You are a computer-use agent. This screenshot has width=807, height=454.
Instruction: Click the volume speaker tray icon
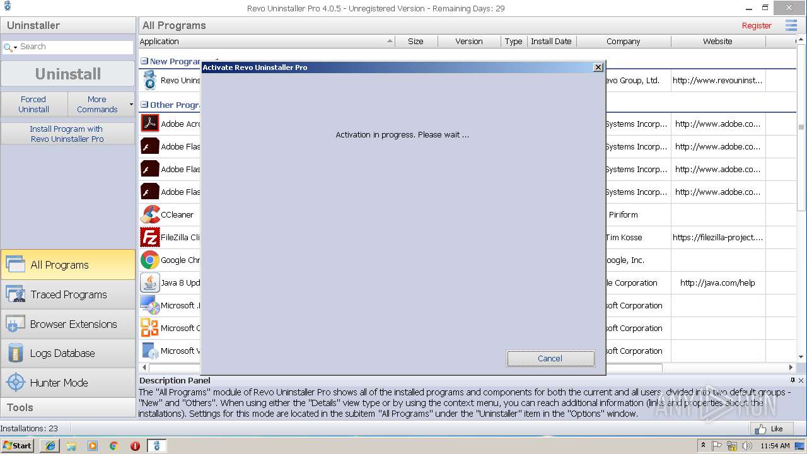(747, 446)
